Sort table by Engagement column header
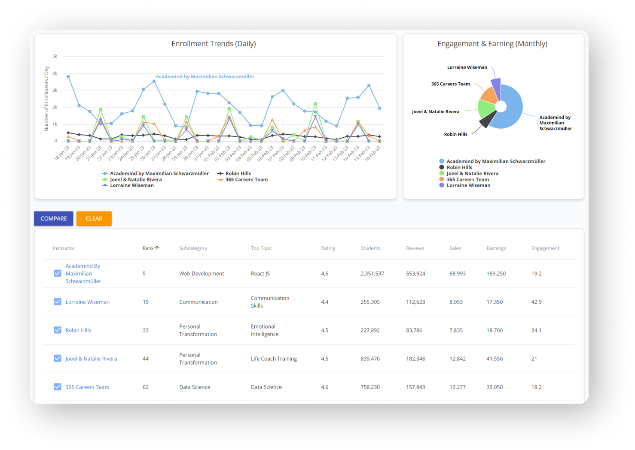 pyautogui.click(x=545, y=248)
